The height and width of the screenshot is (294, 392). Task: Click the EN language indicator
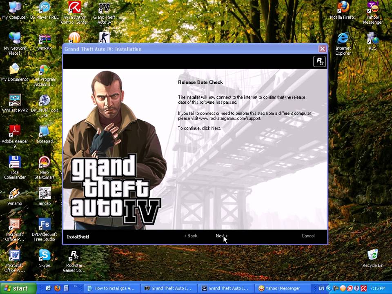(x=321, y=288)
